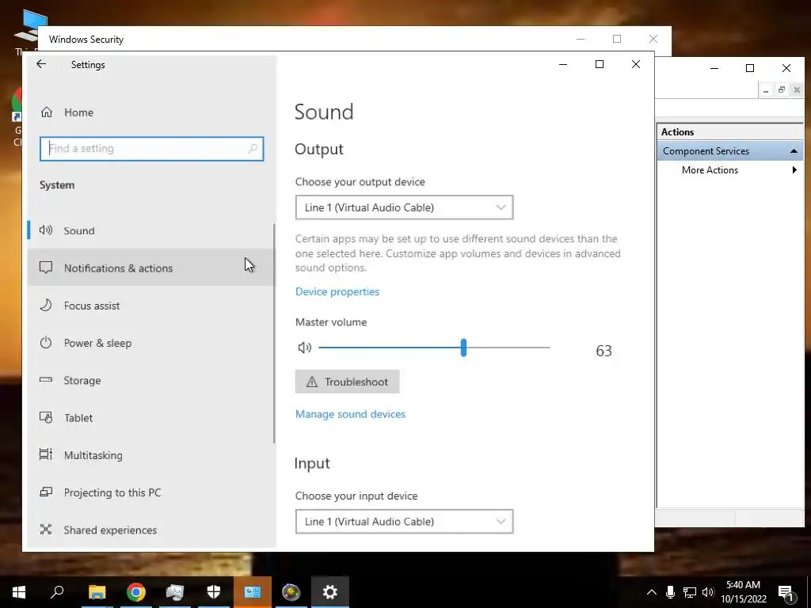Open Multitasking settings page
This screenshot has height=608, width=811.
tap(151, 455)
